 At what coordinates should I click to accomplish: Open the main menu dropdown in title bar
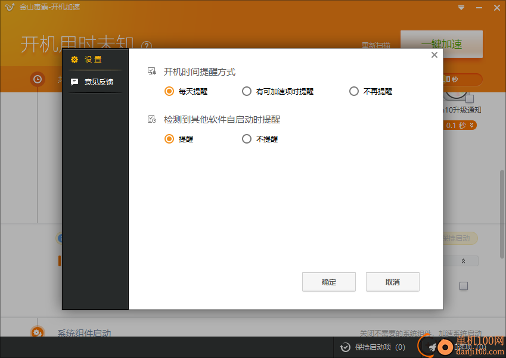[461, 8]
